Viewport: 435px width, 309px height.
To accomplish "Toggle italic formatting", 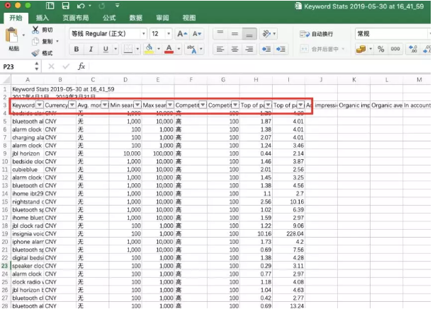I will pyautogui.click(x=91, y=49).
